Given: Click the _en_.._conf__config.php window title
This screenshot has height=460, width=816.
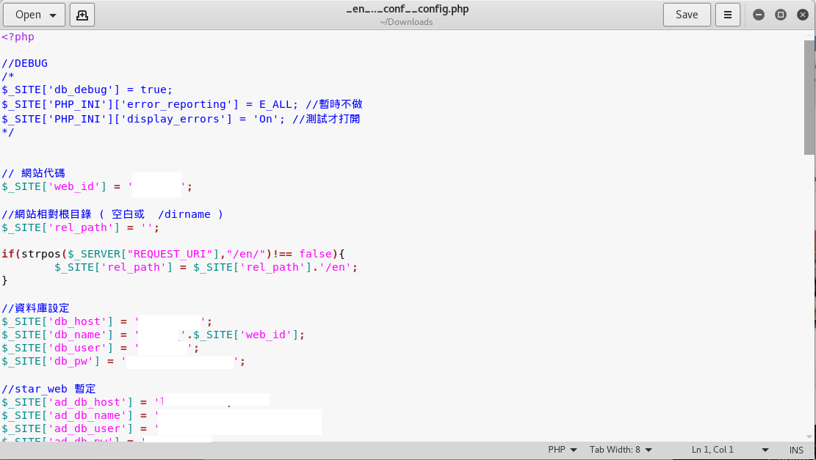Looking at the screenshot, I should [408, 9].
